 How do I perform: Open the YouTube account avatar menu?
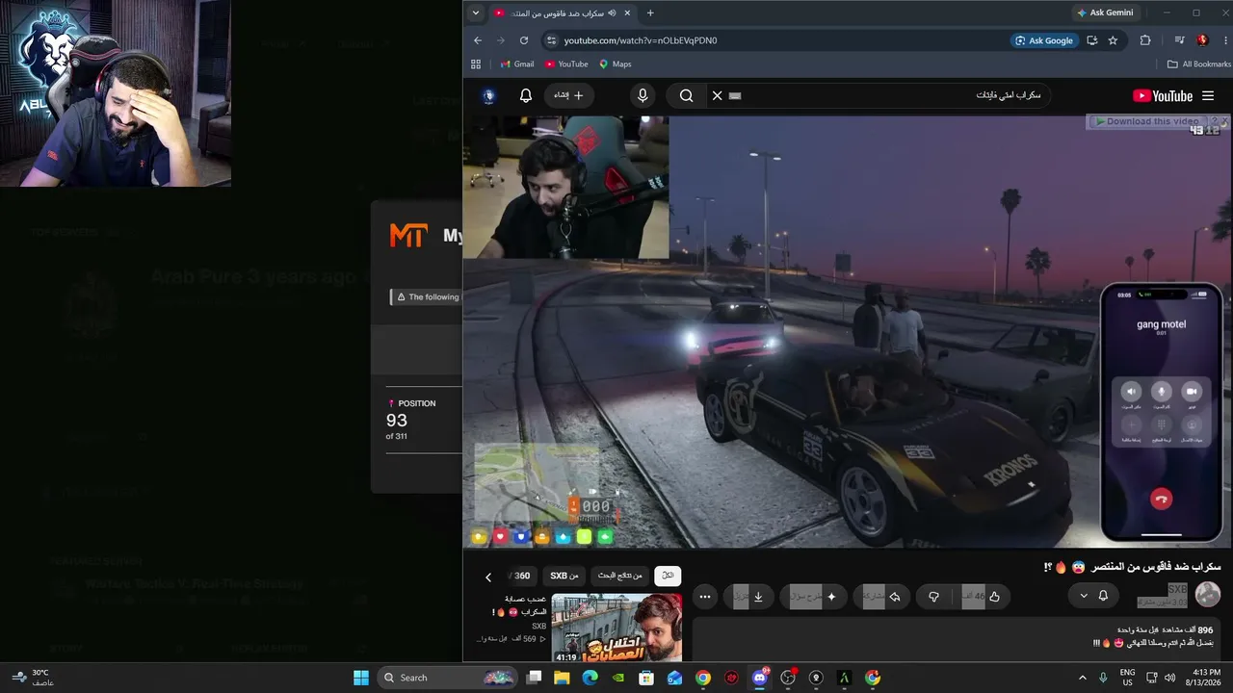coord(488,95)
